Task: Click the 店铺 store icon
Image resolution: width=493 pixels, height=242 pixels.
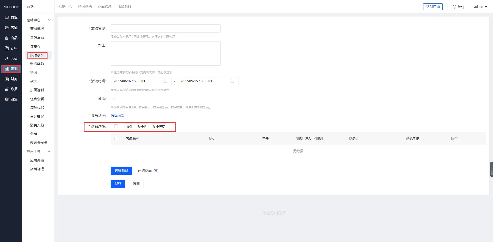Action: tap(7, 28)
